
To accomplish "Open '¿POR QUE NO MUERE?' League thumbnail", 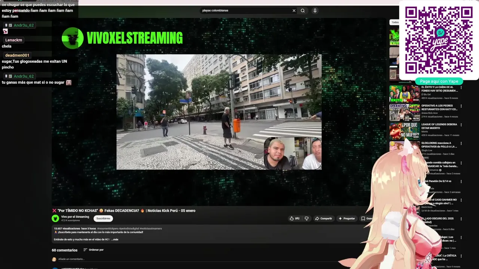I will [404, 131].
